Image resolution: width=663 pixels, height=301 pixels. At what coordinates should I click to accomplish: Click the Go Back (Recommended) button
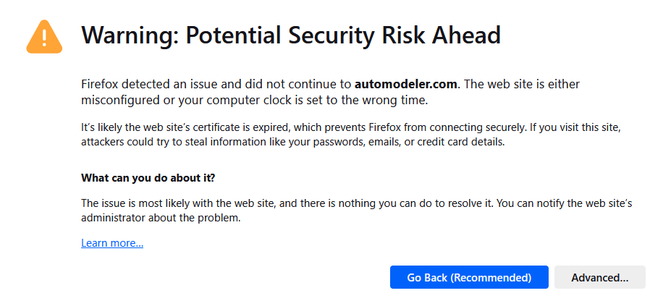tap(469, 277)
